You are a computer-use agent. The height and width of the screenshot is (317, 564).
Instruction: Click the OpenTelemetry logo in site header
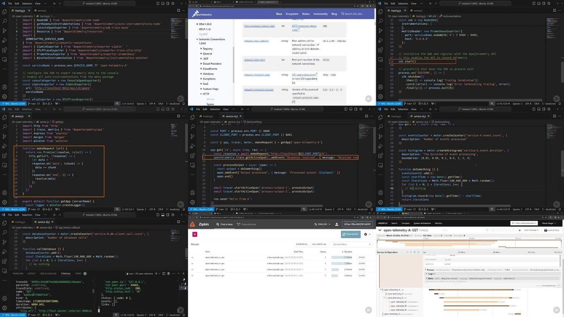point(202,14)
